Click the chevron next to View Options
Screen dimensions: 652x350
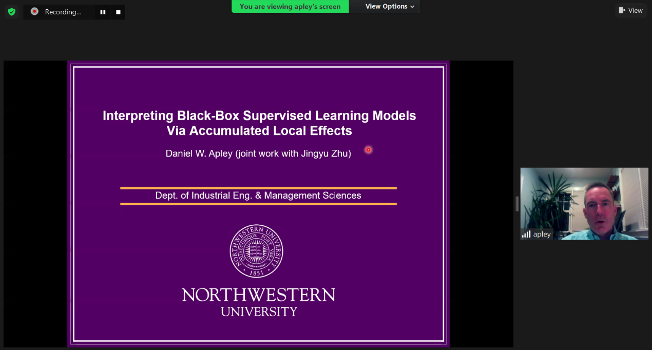[412, 7]
